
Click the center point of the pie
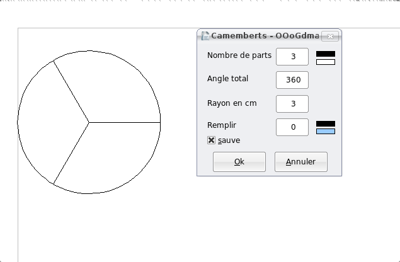point(89,122)
